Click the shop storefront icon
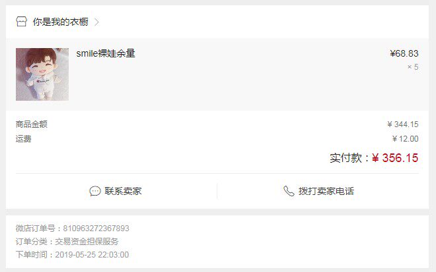The height and width of the screenshot is (272, 436). [21, 22]
